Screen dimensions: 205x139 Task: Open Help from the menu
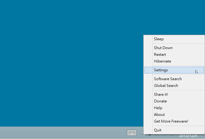coord(174,108)
